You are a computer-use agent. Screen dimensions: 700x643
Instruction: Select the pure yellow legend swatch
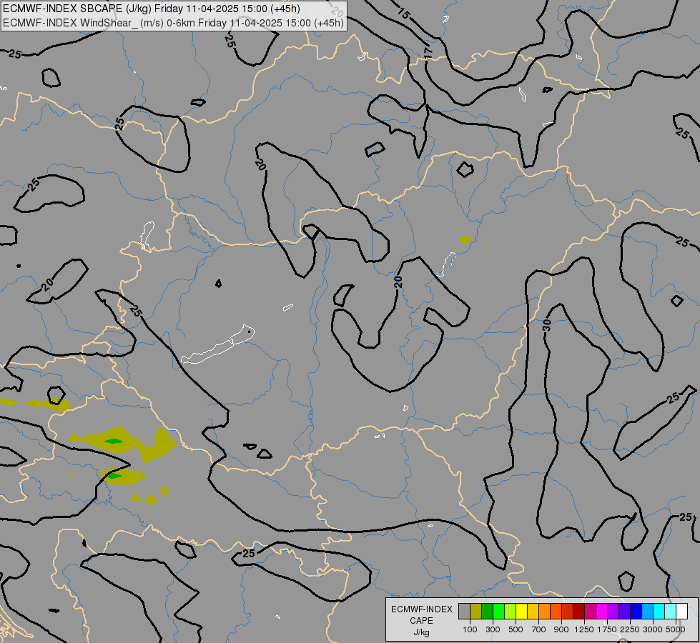pyautogui.click(x=521, y=612)
